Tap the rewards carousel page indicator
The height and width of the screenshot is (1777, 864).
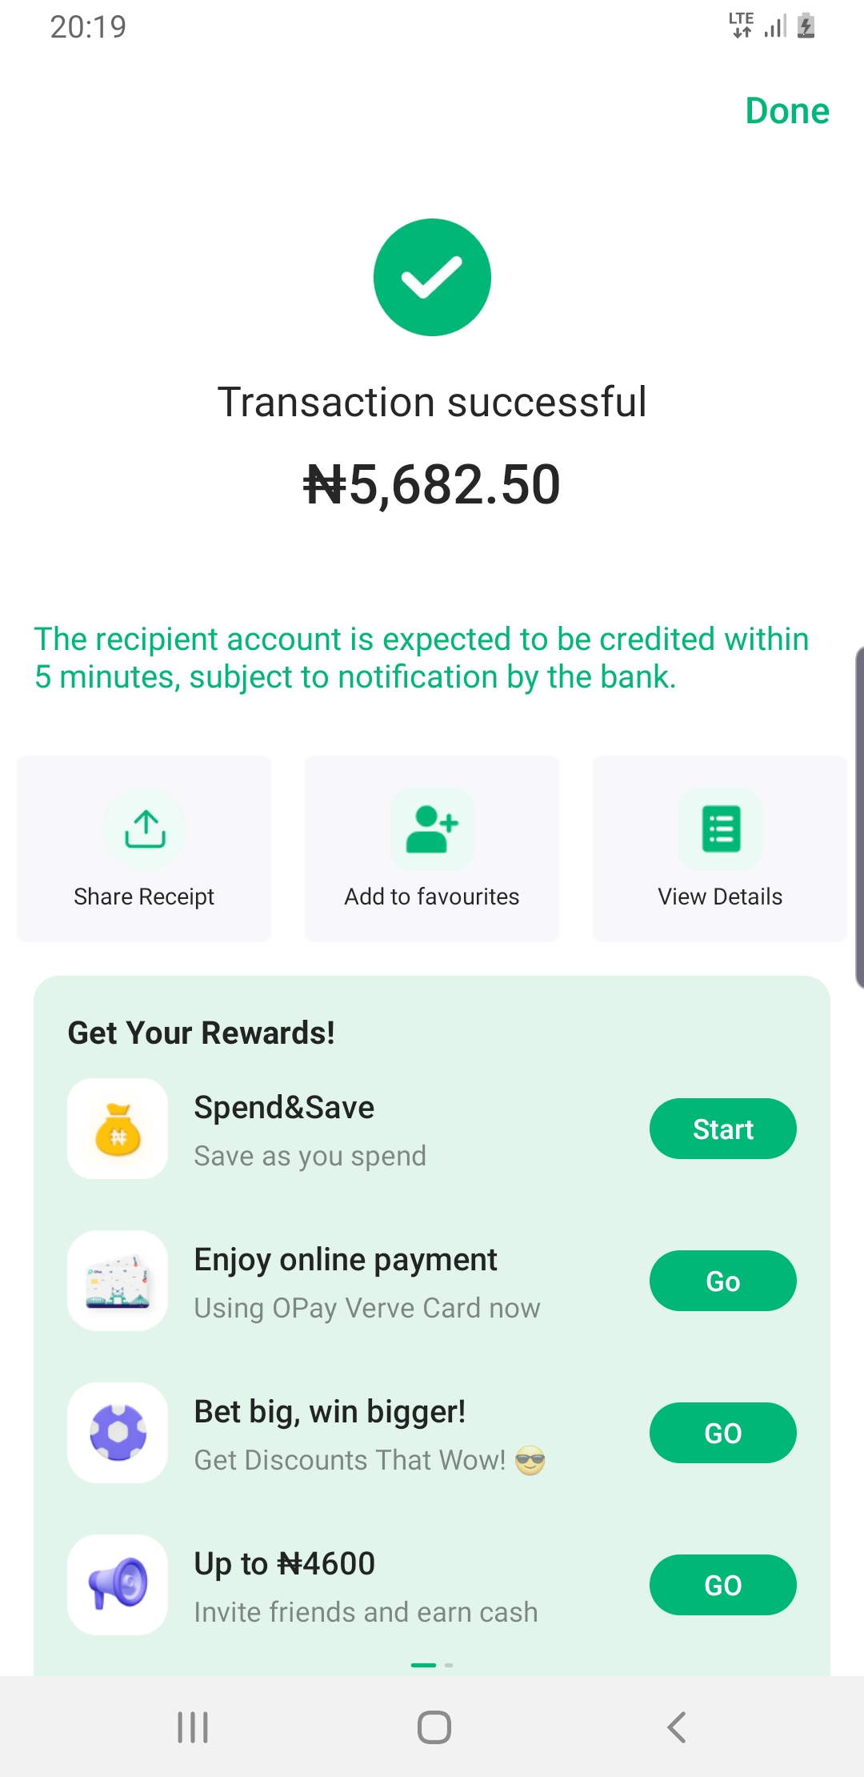coord(432,1665)
